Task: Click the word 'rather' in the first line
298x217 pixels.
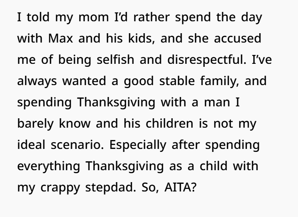Action: pyautogui.click(x=152, y=17)
